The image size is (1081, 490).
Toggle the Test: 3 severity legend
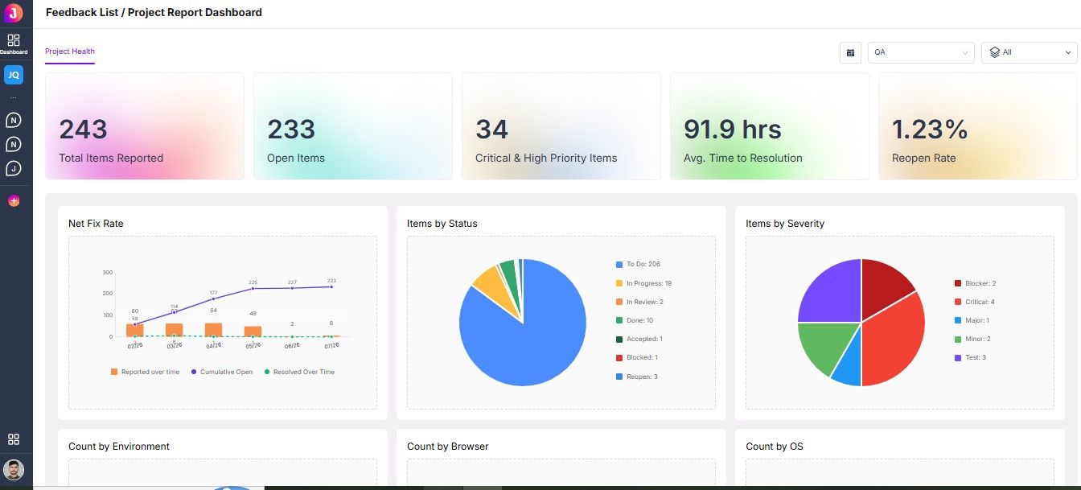pos(970,357)
